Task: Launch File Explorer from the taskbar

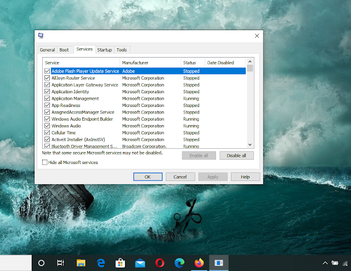Action: click(81, 263)
